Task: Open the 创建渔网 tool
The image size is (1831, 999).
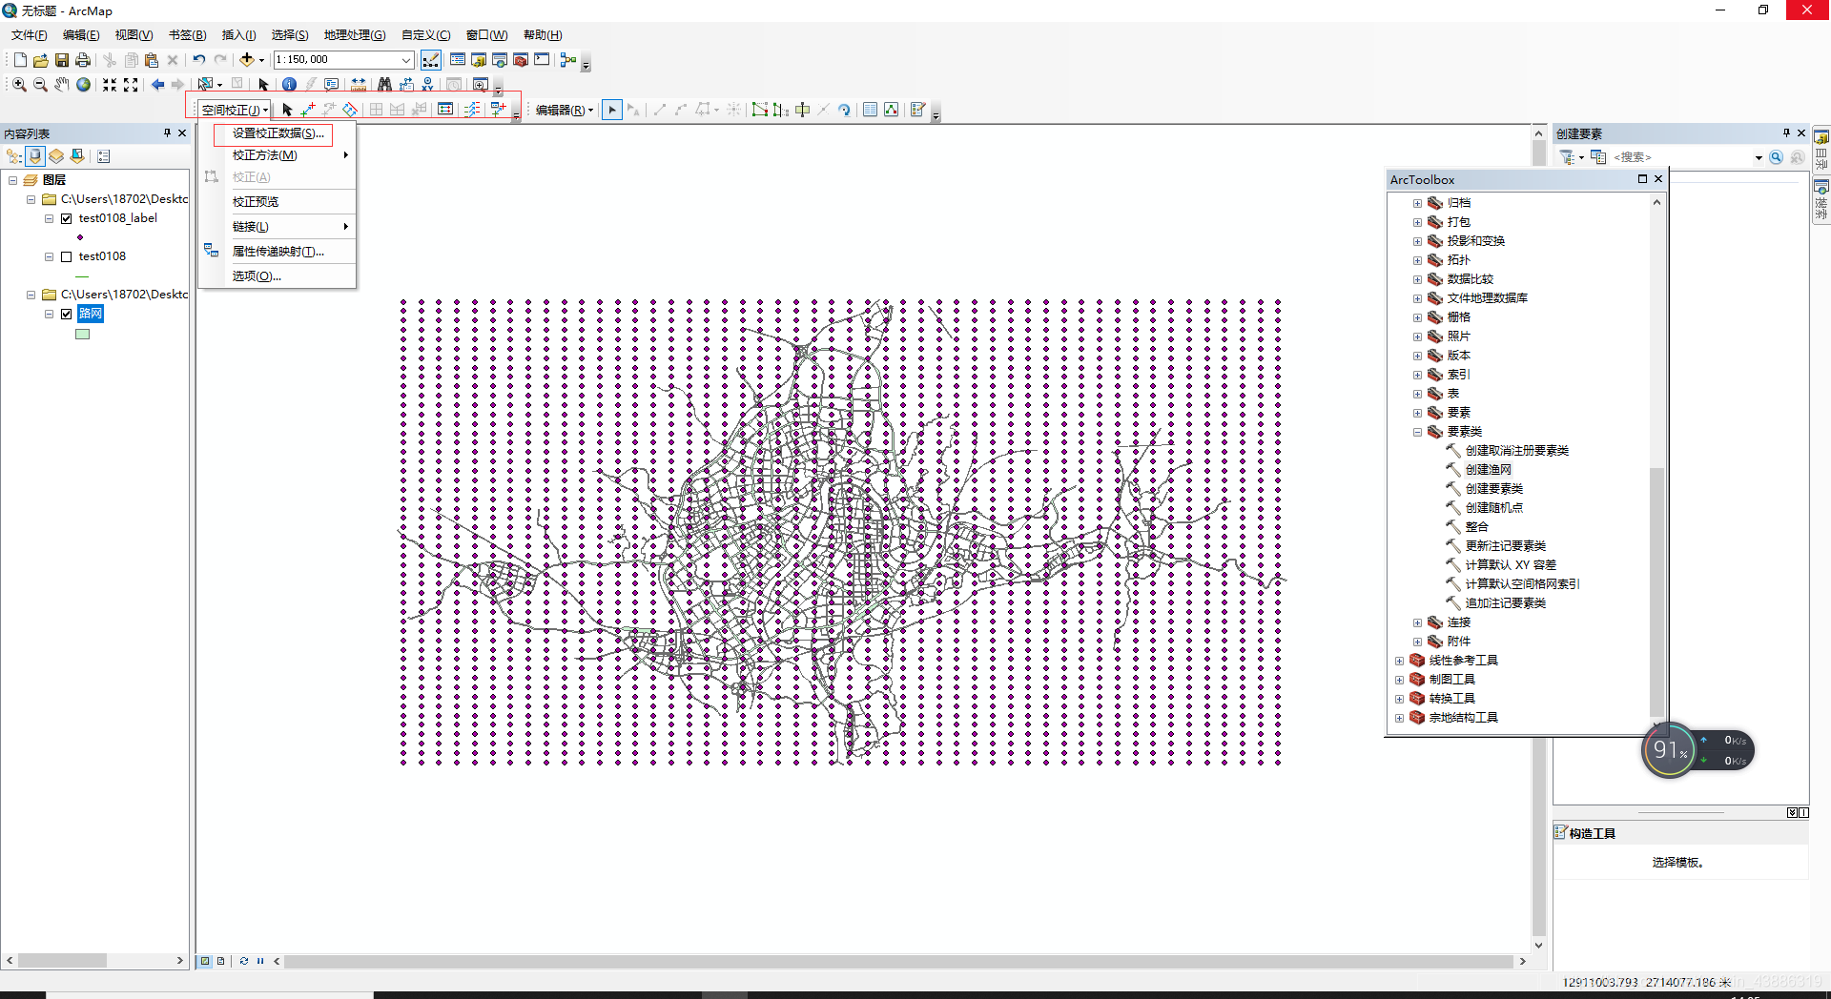Action: [x=1488, y=470]
